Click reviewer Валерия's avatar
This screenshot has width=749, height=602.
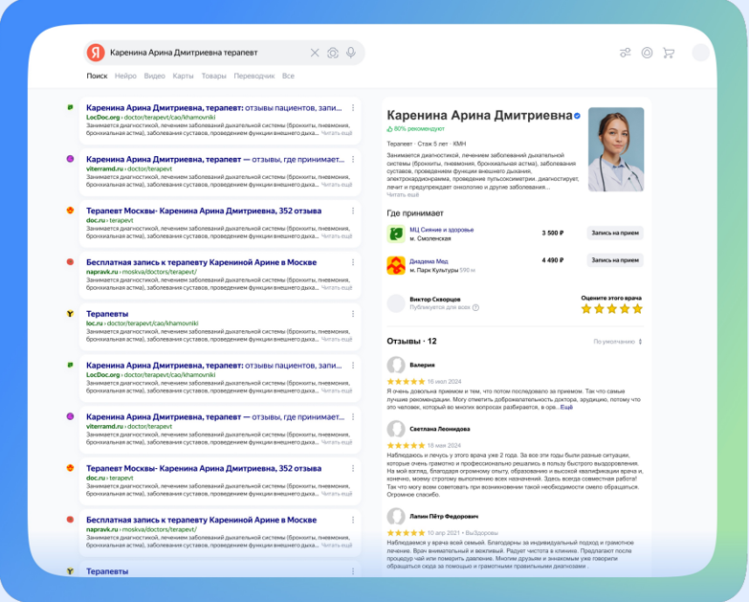coord(395,365)
